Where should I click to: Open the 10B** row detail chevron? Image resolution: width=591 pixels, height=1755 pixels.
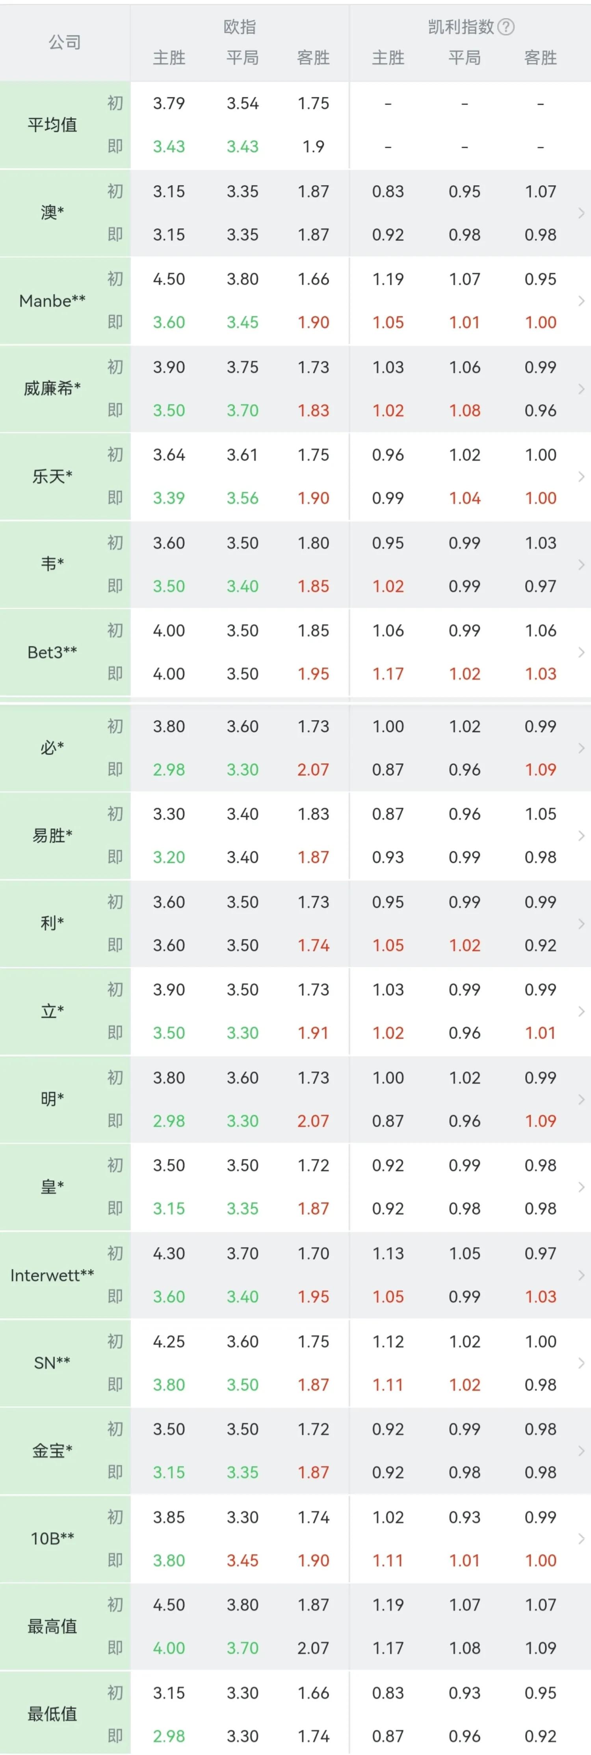(581, 1538)
